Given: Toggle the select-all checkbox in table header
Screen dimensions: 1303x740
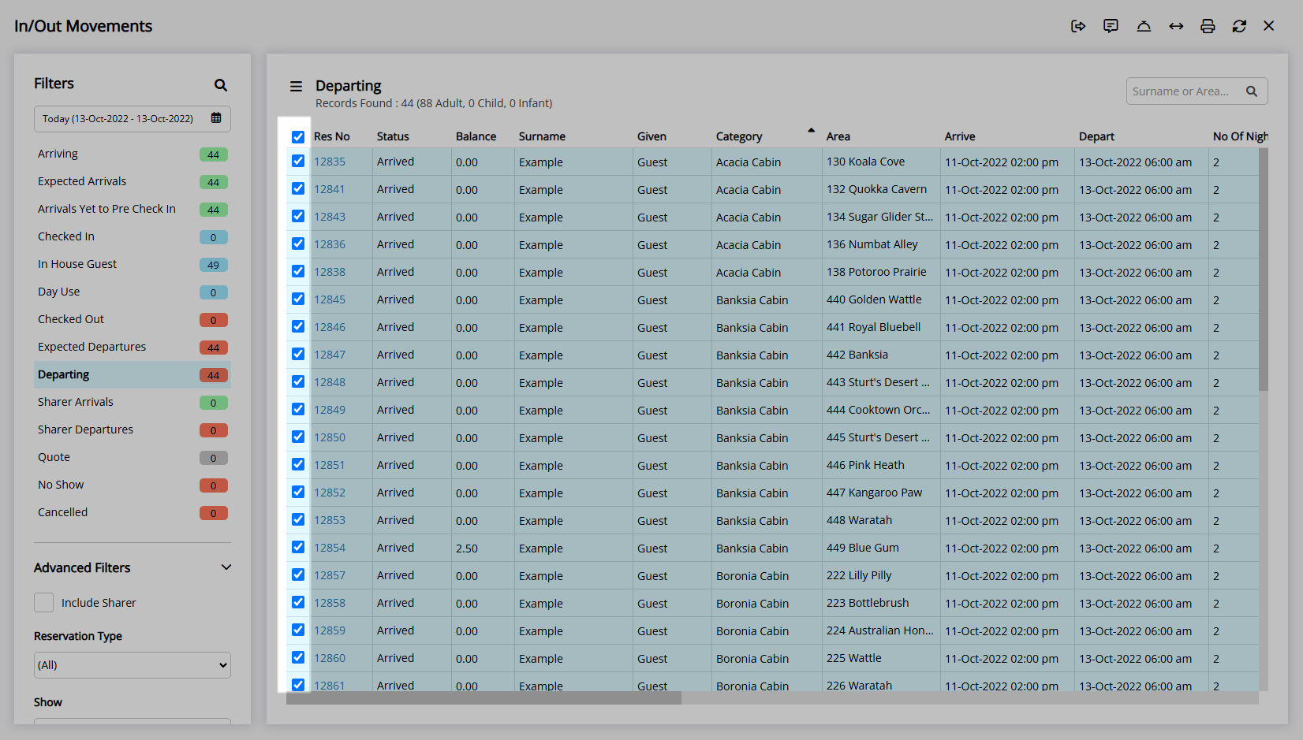Looking at the screenshot, I should (298, 137).
